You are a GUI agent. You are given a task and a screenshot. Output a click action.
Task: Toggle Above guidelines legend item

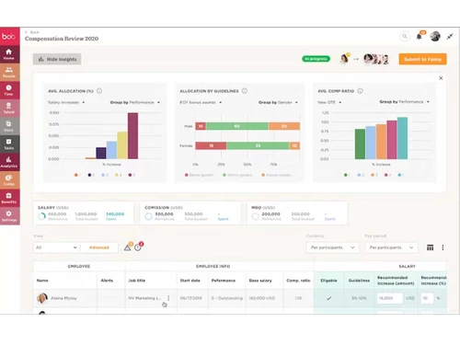click(x=276, y=175)
